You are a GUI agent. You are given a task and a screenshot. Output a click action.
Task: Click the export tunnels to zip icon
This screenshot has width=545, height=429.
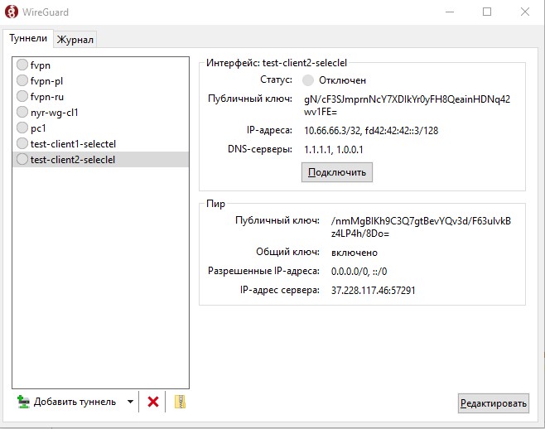[180, 402]
